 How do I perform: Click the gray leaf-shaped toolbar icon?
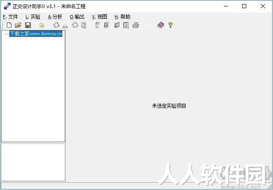click(x=117, y=25)
